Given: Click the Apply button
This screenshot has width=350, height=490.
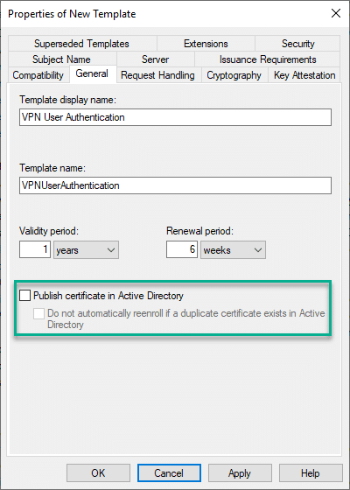Looking at the screenshot, I should click(240, 472).
